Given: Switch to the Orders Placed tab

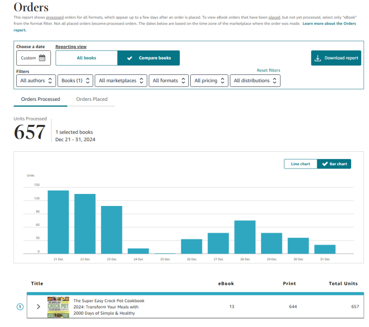Looking at the screenshot, I should click(x=92, y=99).
